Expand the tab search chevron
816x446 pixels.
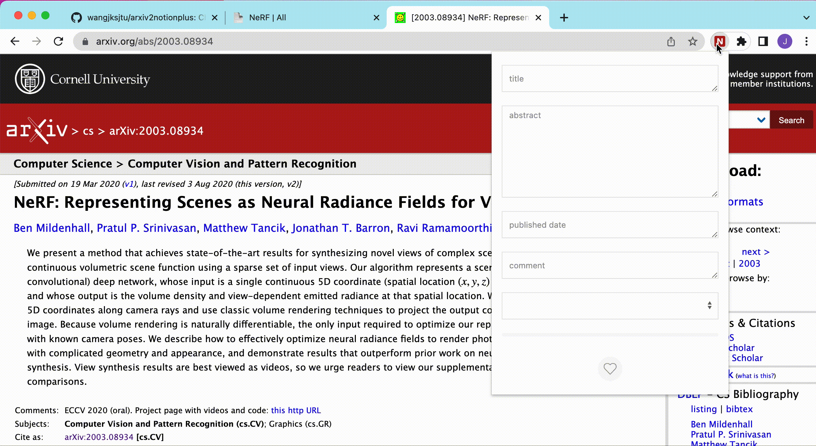pos(806,18)
